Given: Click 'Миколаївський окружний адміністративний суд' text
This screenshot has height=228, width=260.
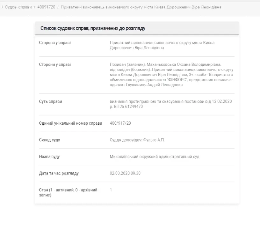Looking at the screenshot, I should 154,157.
